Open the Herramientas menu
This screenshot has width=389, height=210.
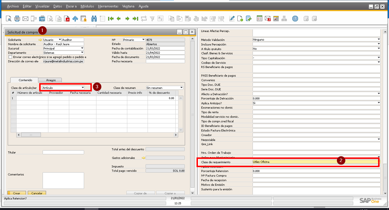[x=108, y=6]
